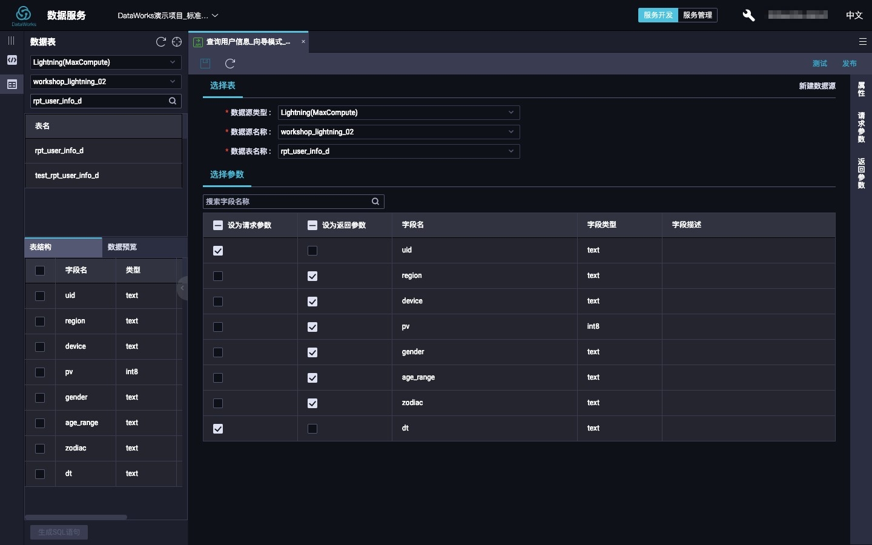Screen dimensions: 872x545
Task: Switch to 服务开发 tab
Action: [658, 15]
